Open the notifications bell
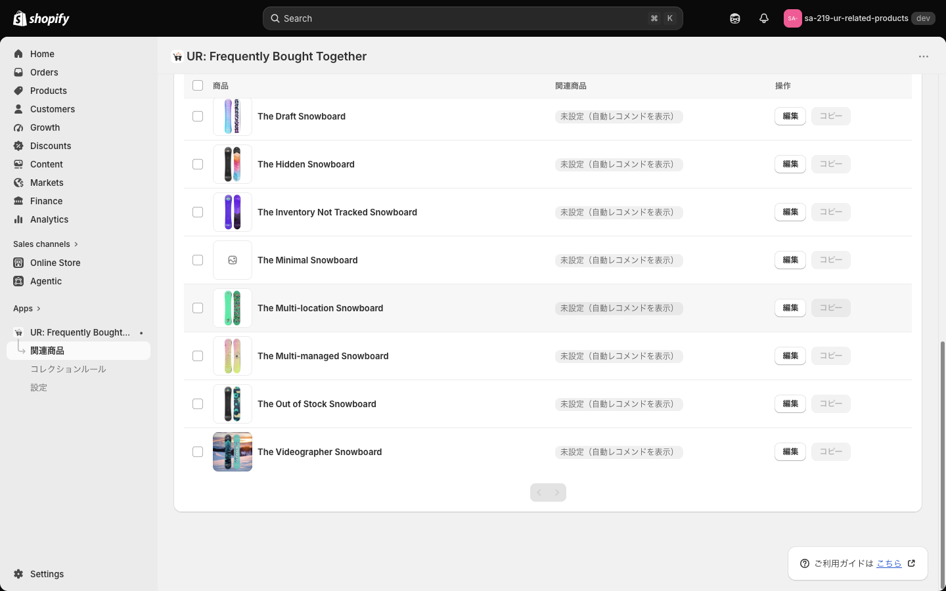This screenshot has height=591, width=946. [764, 18]
